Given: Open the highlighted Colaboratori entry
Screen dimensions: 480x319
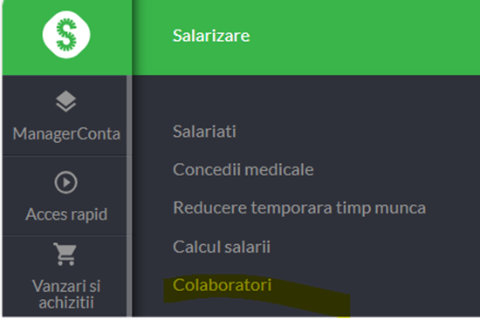Looking at the screenshot, I should coord(223,285).
